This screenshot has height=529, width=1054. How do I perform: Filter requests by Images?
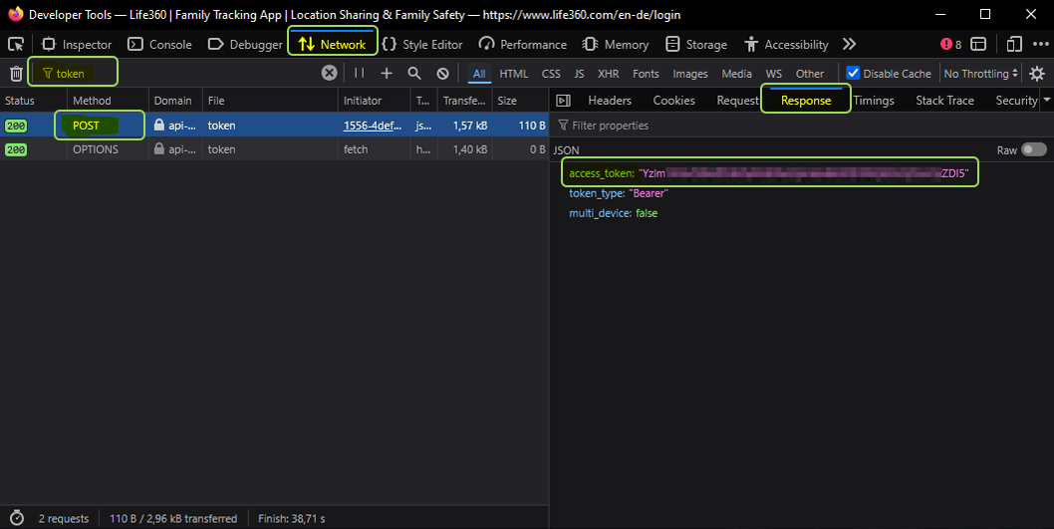point(690,74)
